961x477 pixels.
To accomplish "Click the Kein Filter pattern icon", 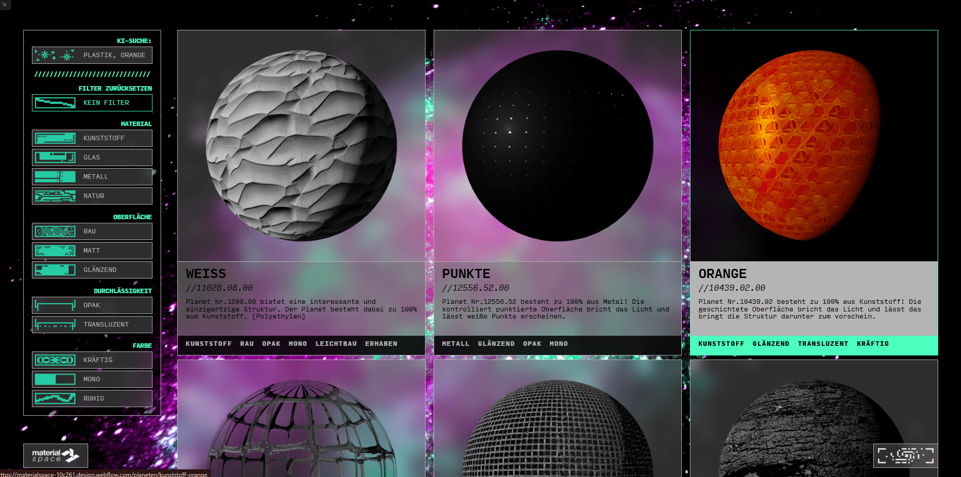I will 55,103.
